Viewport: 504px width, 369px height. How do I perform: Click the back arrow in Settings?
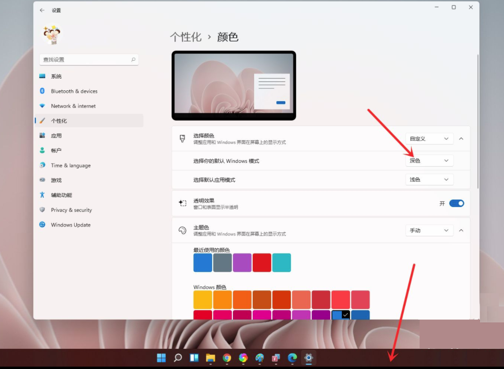coord(42,10)
